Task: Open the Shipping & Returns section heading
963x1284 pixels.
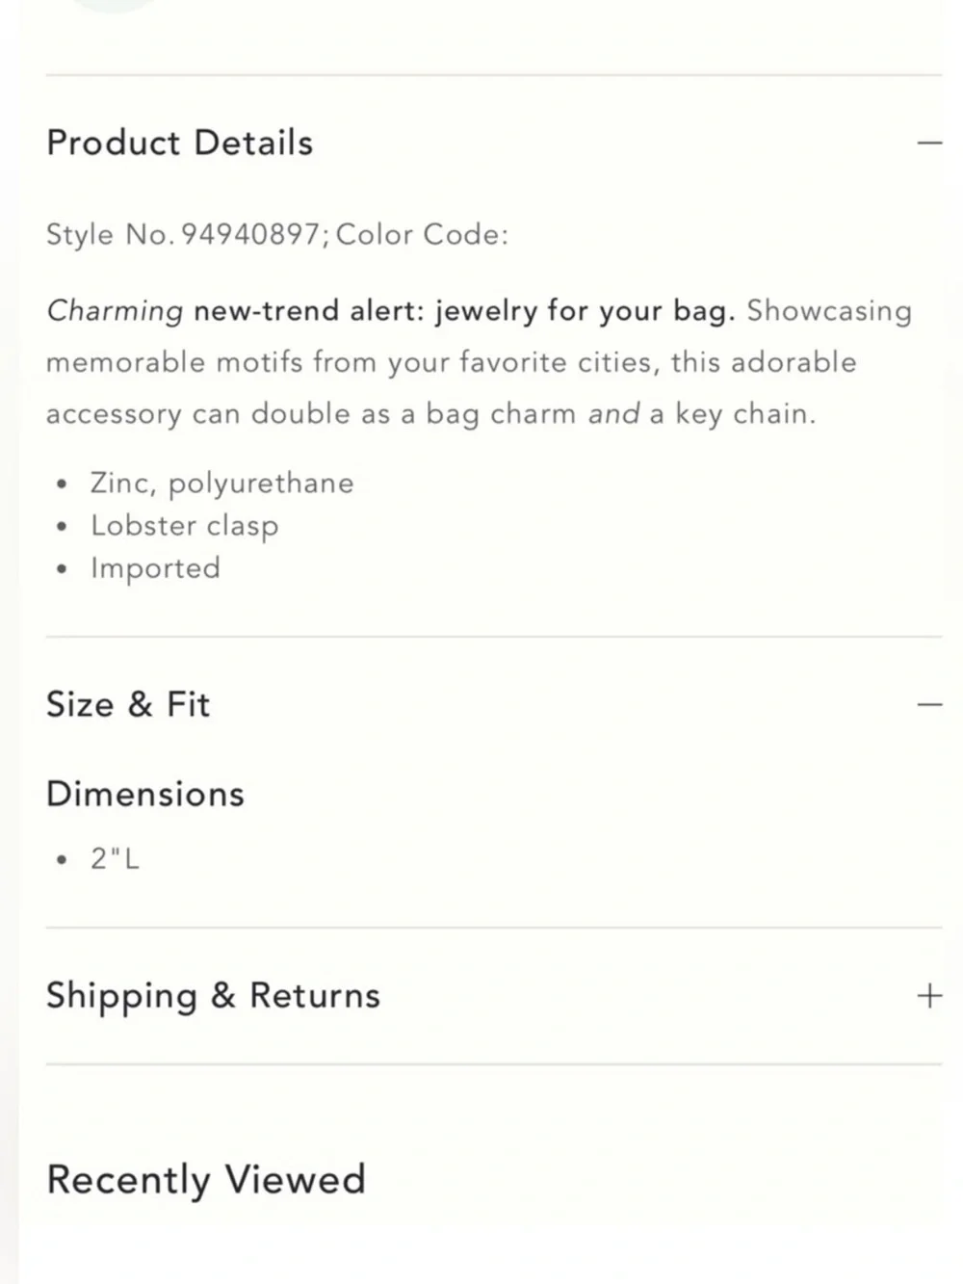Action: pyautogui.click(x=214, y=995)
